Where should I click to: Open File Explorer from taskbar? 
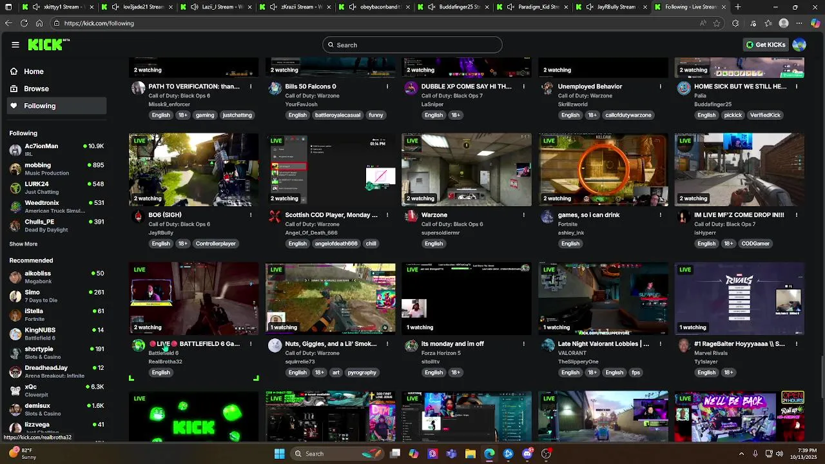point(471,454)
